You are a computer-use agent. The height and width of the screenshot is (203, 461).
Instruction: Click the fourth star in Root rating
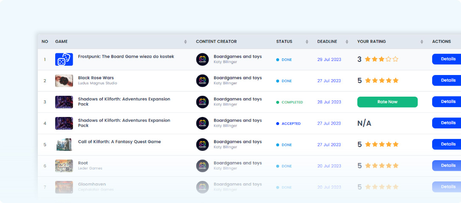[x=388, y=166]
